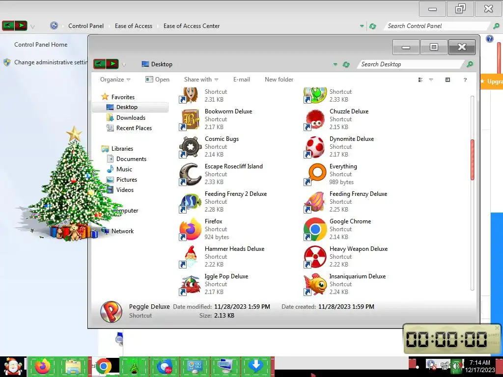503x377 pixels.
Task: Select the Cosmic Bugs gear icon
Action: (x=190, y=147)
